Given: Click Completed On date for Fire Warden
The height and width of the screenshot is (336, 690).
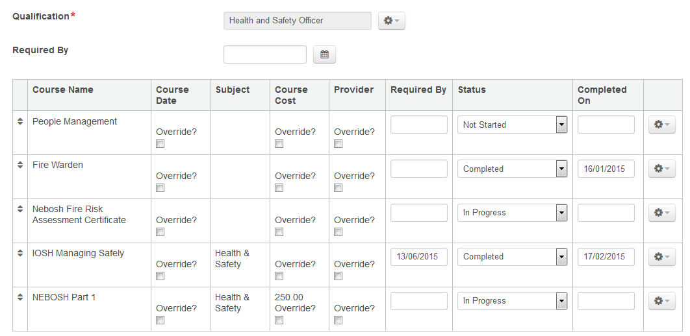Looking at the screenshot, I should pyautogui.click(x=606, y=169).
